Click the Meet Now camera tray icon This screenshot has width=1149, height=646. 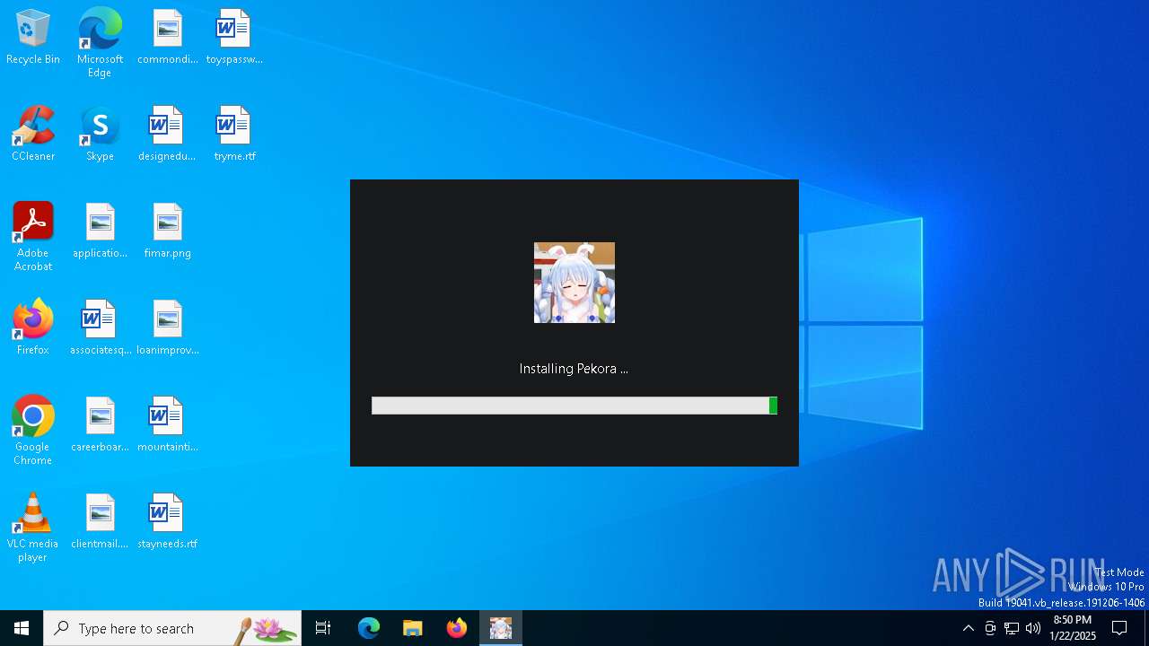click(990, 628)
